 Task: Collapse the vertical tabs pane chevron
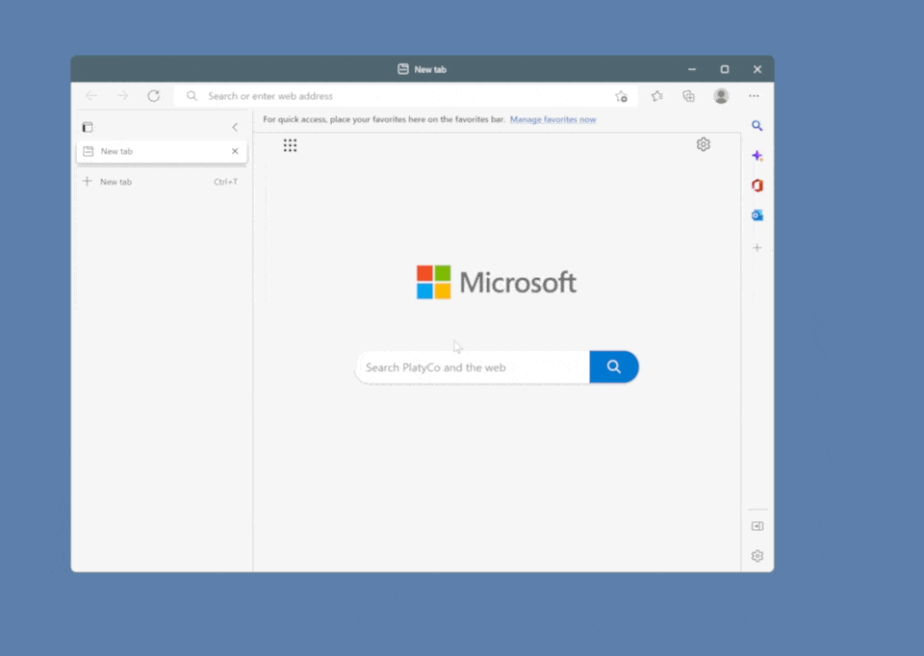[x=235, y=127]
